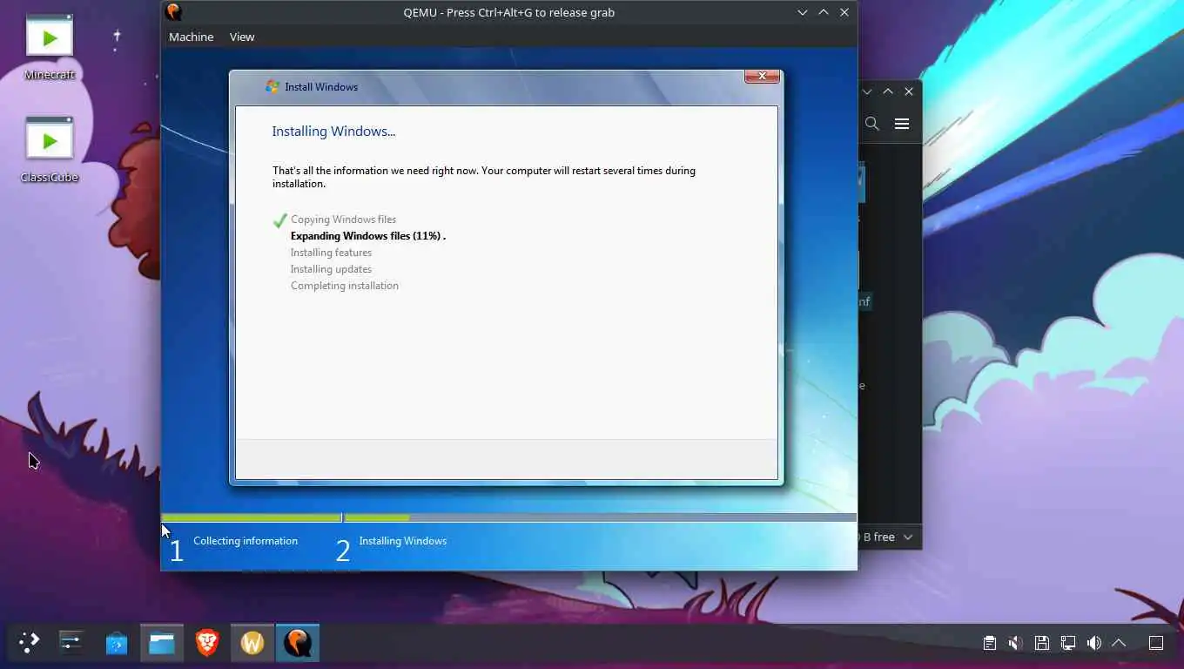
Task: Open the clipboard tray icon
Action: coord(989,643)
